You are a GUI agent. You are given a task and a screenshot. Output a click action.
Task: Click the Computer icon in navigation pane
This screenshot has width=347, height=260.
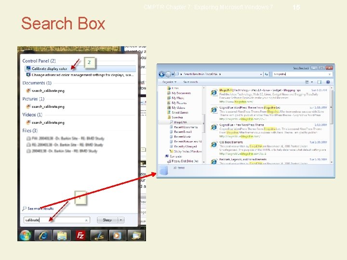pyautogui.click(x=167, y=156)
